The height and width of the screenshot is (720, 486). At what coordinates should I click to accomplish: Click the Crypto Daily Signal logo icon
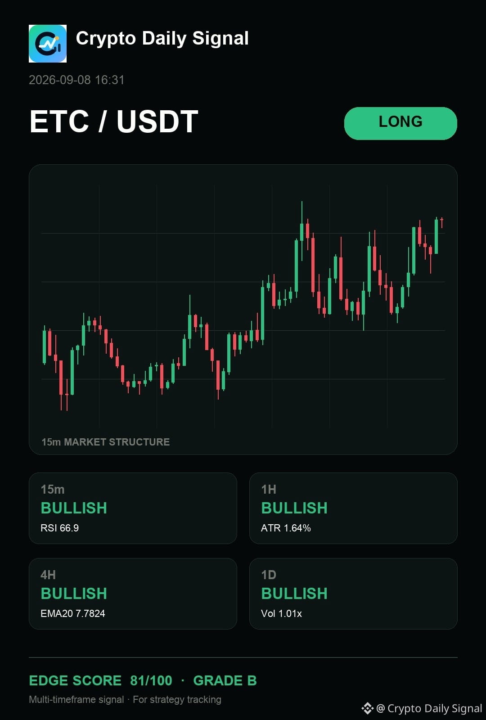tap(48, 44)
